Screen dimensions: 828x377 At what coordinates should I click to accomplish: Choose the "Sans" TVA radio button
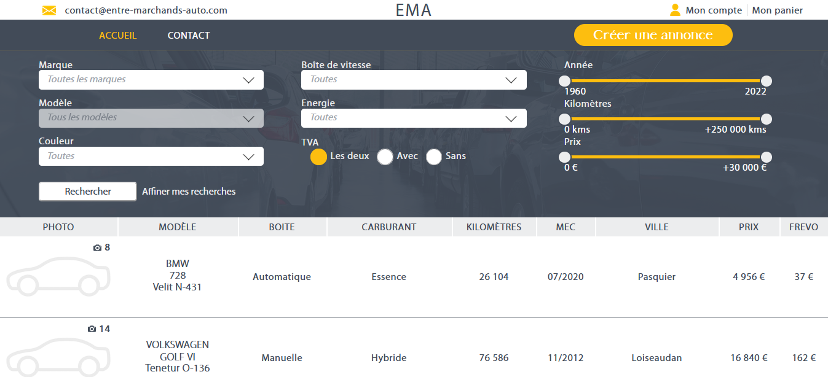434,157
